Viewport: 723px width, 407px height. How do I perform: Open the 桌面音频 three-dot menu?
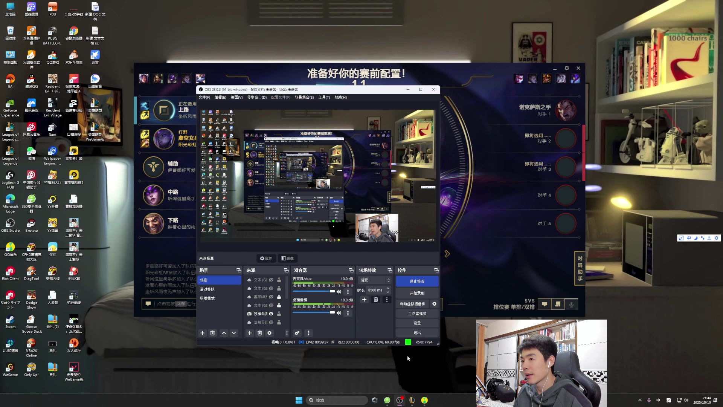click(x=348, y=313)
